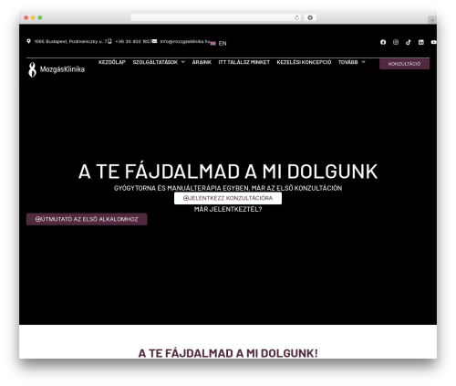Click the MozgásKlinika logo
Screen dimensions: 456x386
[x=57, y=69]
